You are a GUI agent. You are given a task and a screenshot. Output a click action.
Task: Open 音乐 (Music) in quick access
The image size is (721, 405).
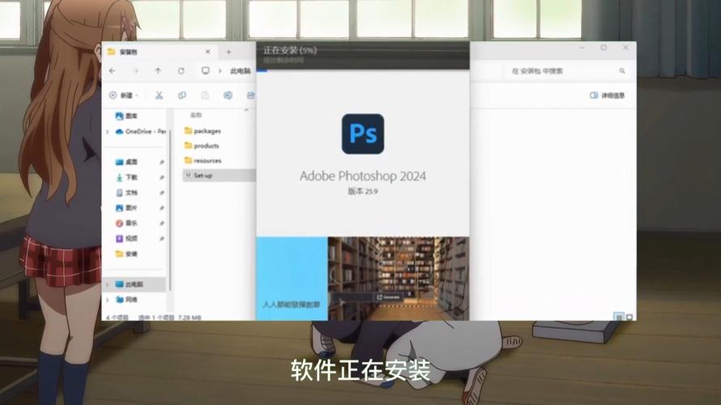(x=126, y=223)
